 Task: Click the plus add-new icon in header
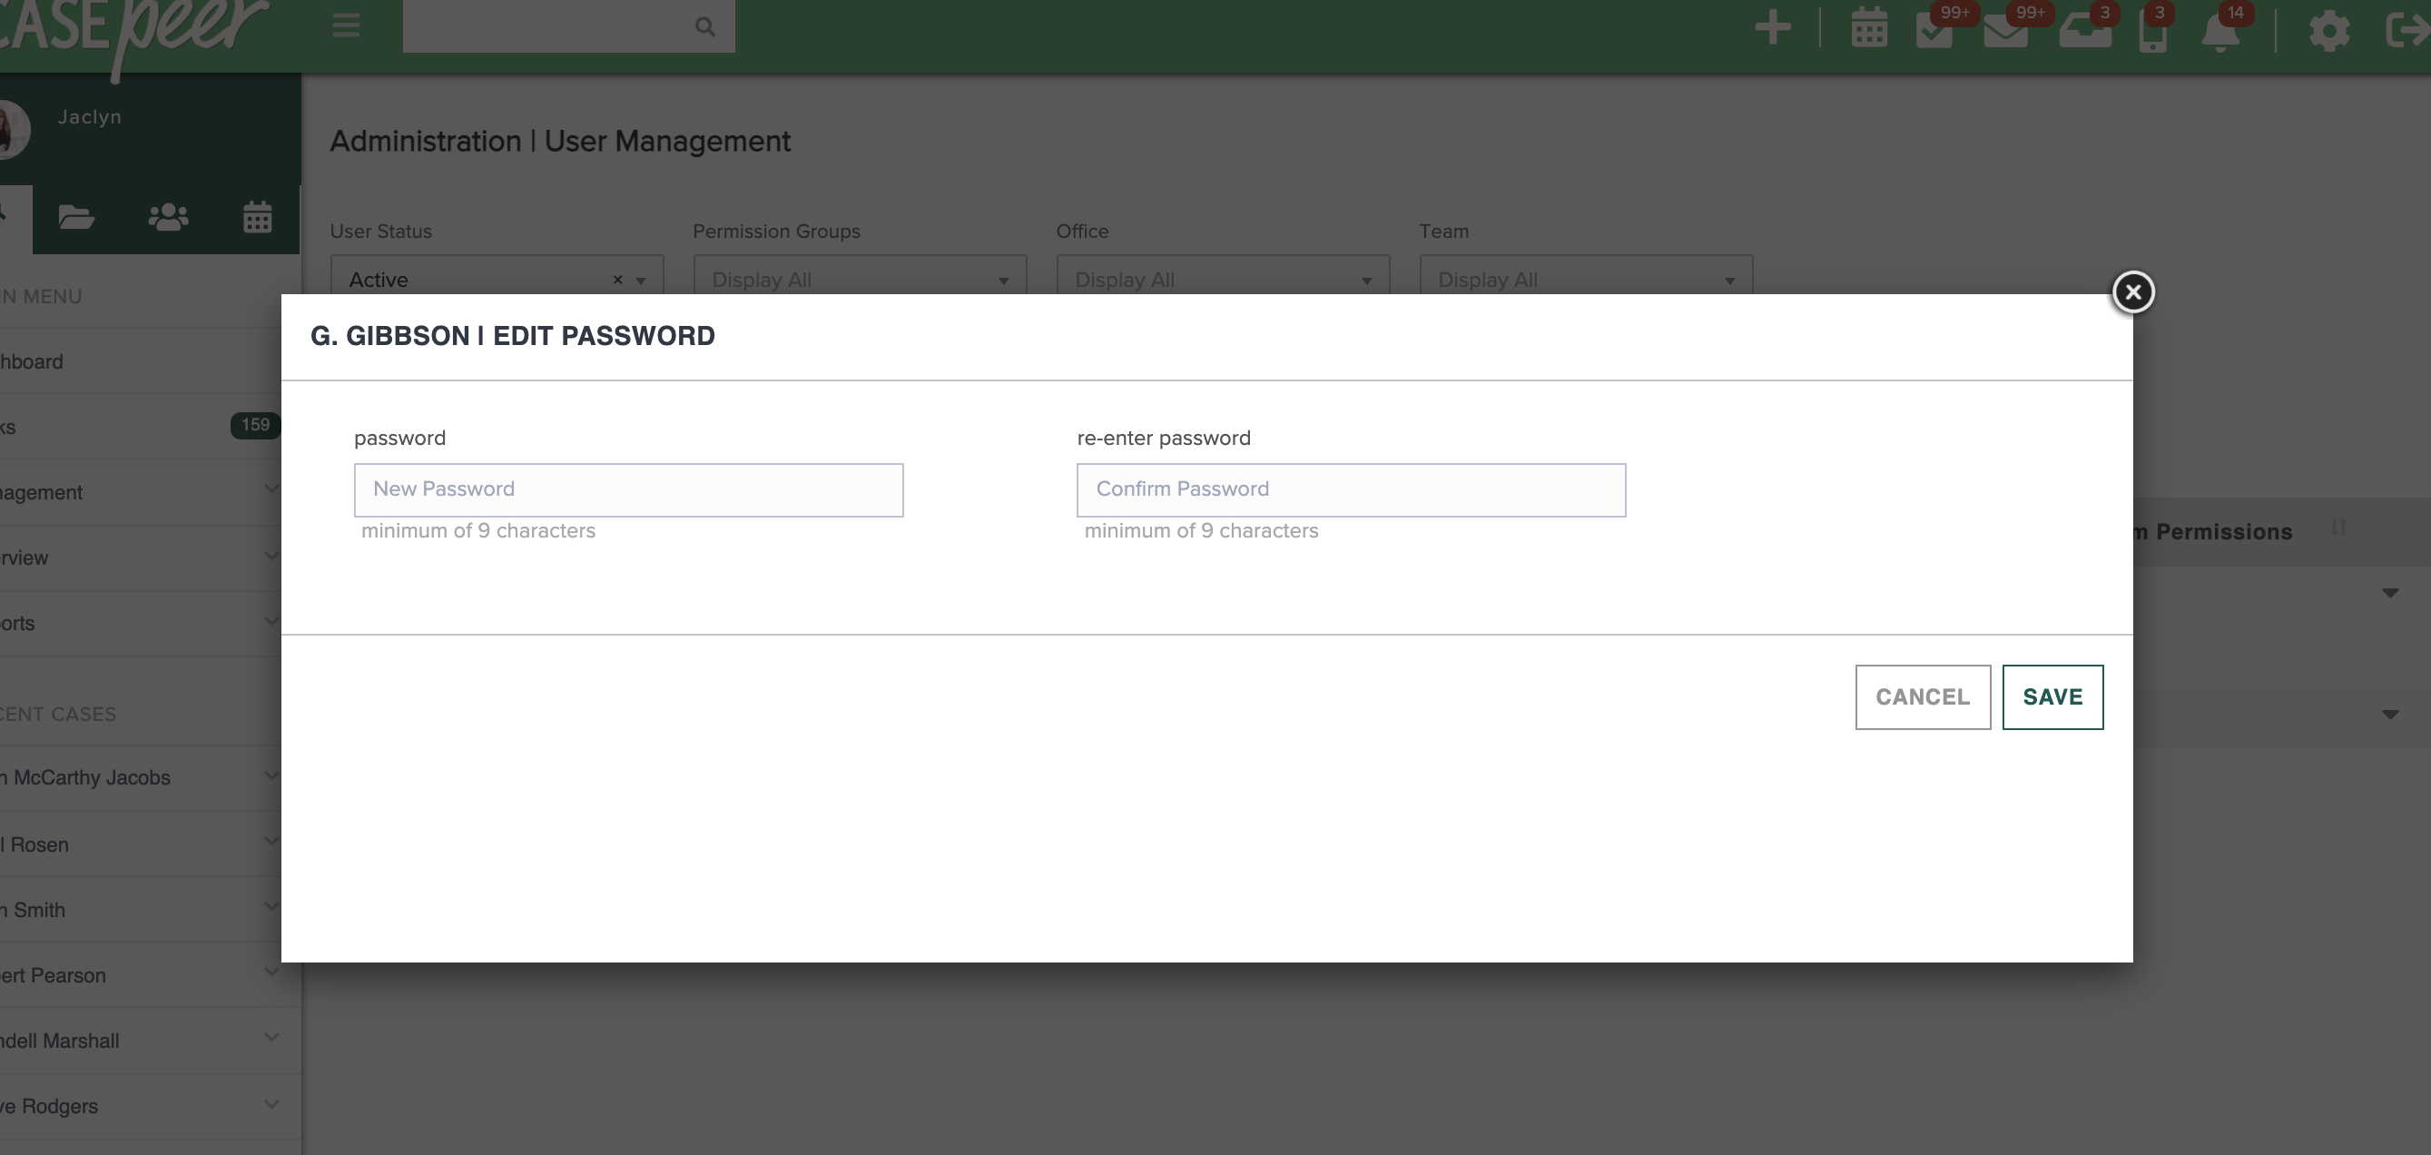pyautogui.click(x=1772, y=27)
